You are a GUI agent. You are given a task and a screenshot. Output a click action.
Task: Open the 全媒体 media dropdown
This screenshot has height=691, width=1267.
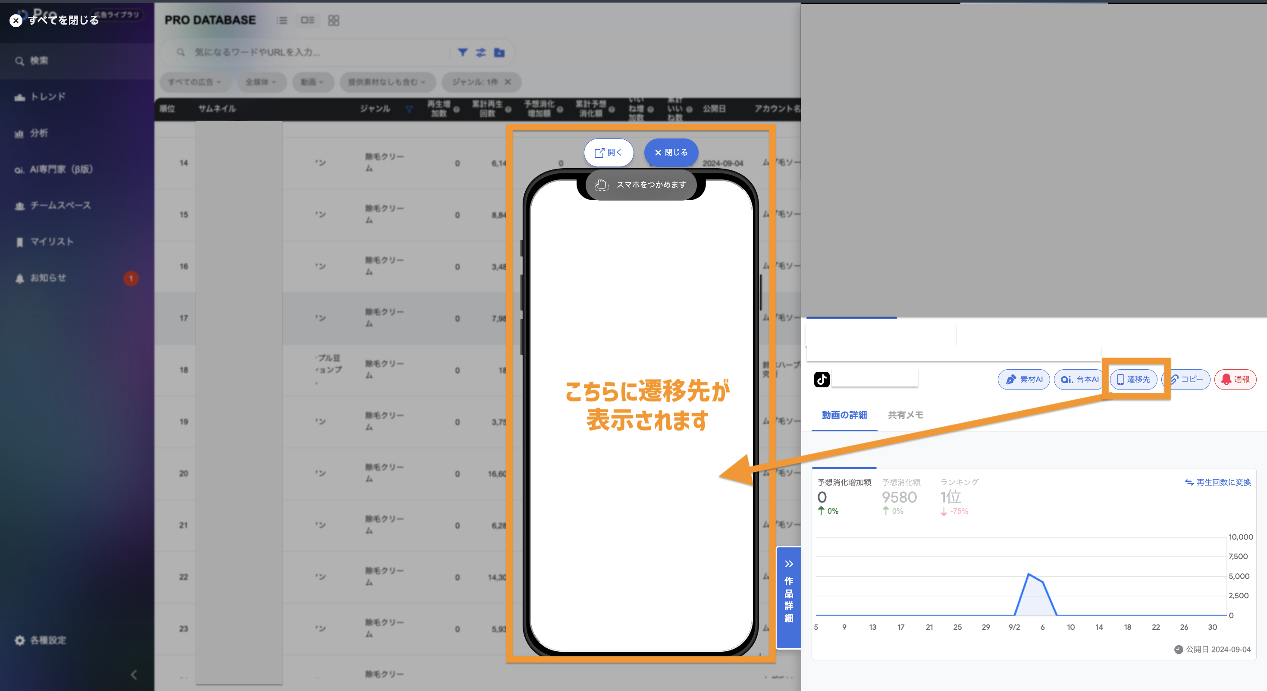click(260, 82)
